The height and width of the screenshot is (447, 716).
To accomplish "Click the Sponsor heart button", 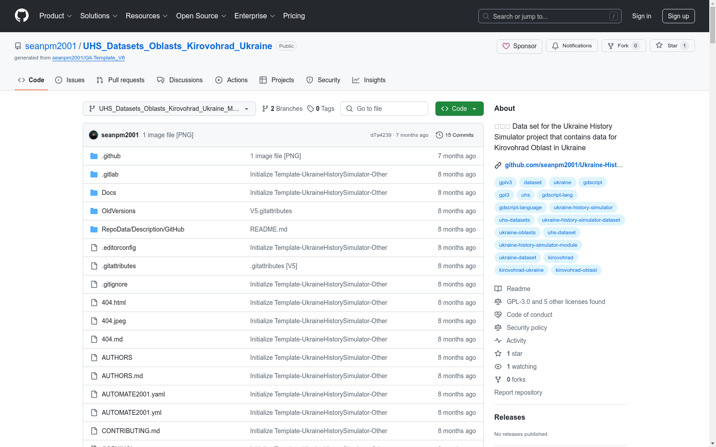I will coord(519,46).
